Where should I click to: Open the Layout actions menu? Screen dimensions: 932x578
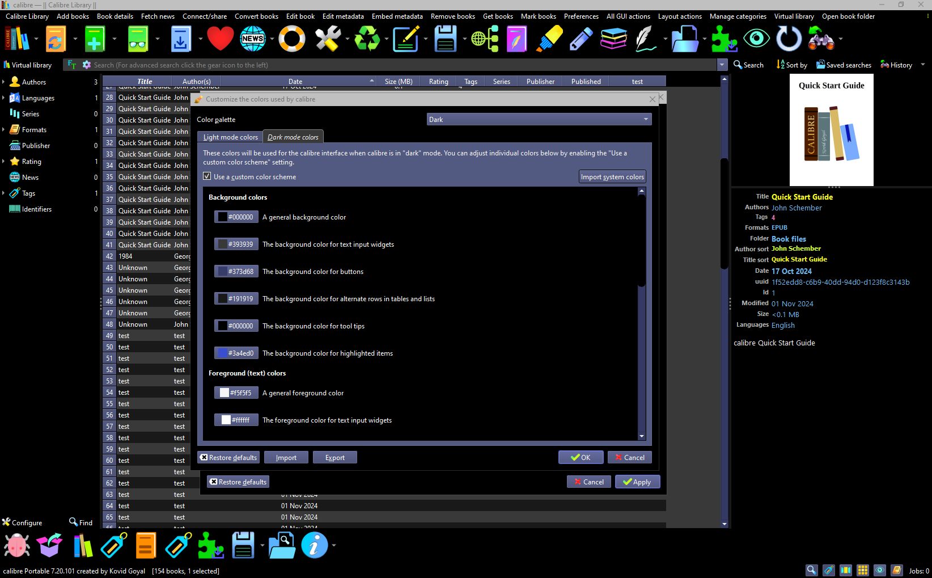click(680, 16)
